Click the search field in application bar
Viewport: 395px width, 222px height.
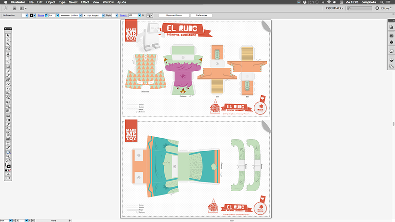click(x=359, y=8)
